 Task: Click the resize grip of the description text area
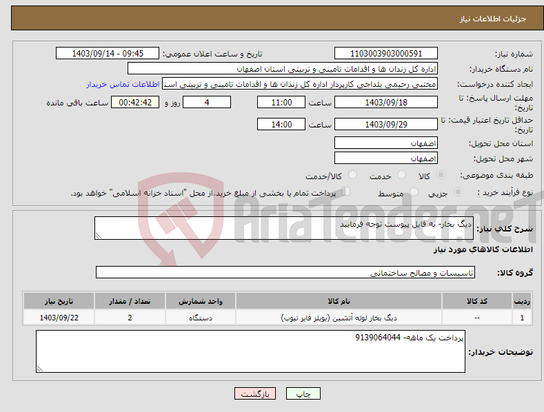tap(99, 236)
